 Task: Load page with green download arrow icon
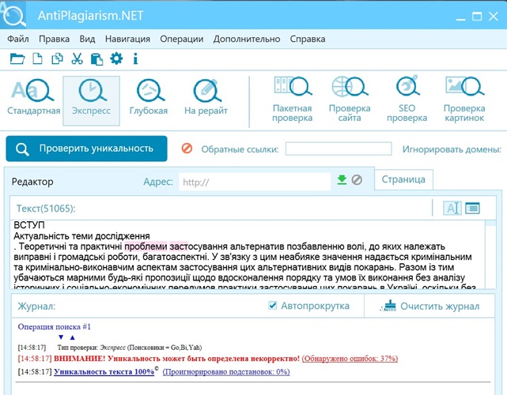coord(342,179)
